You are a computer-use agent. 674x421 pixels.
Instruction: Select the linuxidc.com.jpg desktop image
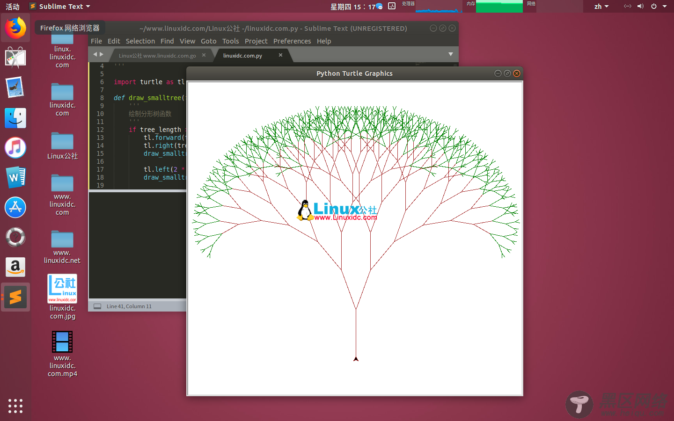pyautogui.click(x=62, y=297)
